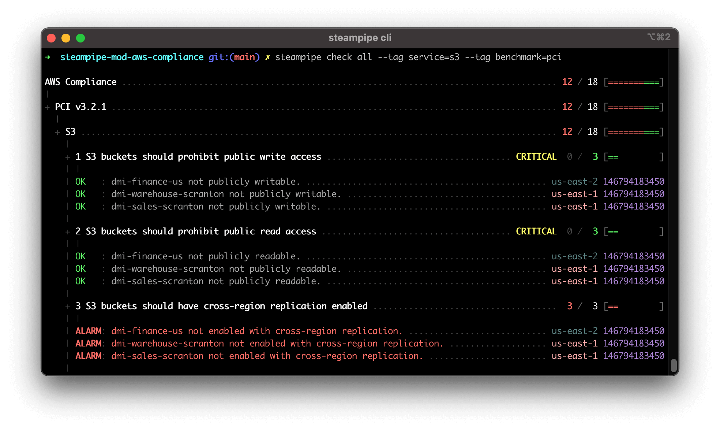
Task: Click the PCI v3.2.1 progress bar
Action: [x=633, y=107]
